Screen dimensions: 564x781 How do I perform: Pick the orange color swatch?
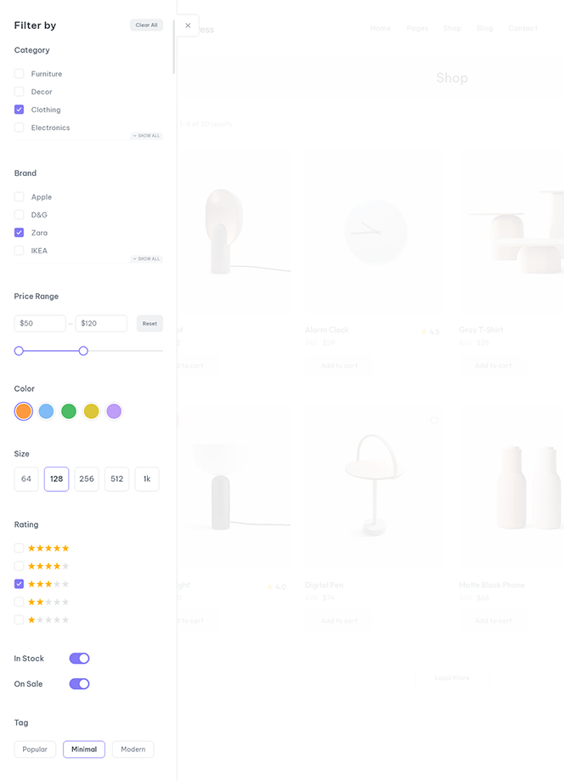point(24,411)
